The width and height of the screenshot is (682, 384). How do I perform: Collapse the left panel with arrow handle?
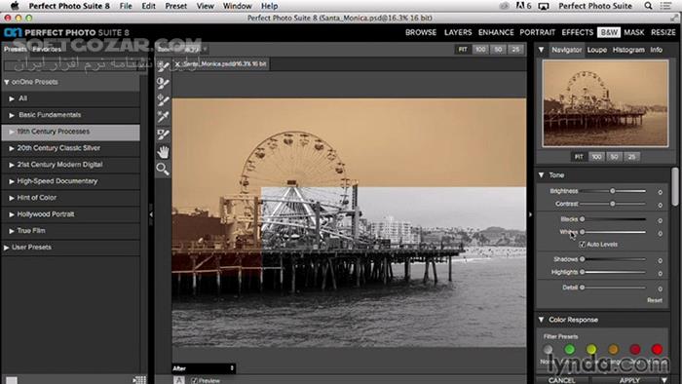(x=151, y=214)
